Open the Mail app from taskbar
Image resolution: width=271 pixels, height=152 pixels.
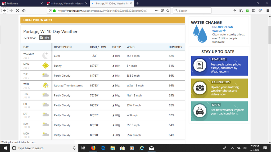[x=151, y=148]
